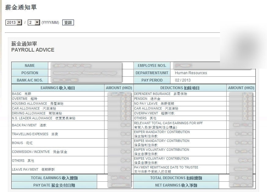Screen dimensions: 267x192
Task: Click the 查詢 query button
Action: point(68,23)
